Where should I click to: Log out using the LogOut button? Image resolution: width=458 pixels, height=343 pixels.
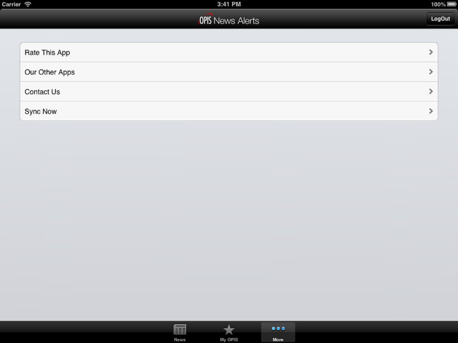pyautogui.click(x=441, y=19)
